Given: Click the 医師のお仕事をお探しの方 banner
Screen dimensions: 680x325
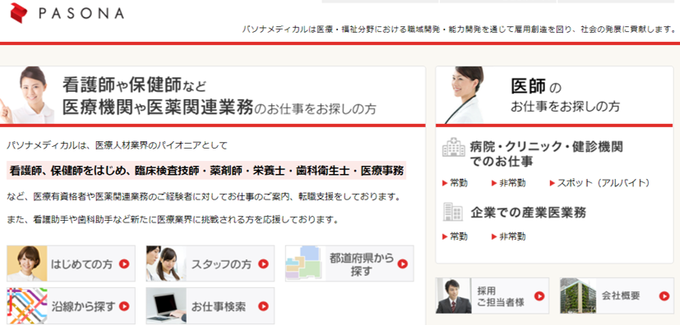Looking at the screenshot, I should tap(554, 96).
